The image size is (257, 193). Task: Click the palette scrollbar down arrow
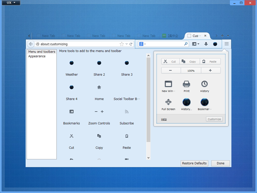[x=148, y=158]
